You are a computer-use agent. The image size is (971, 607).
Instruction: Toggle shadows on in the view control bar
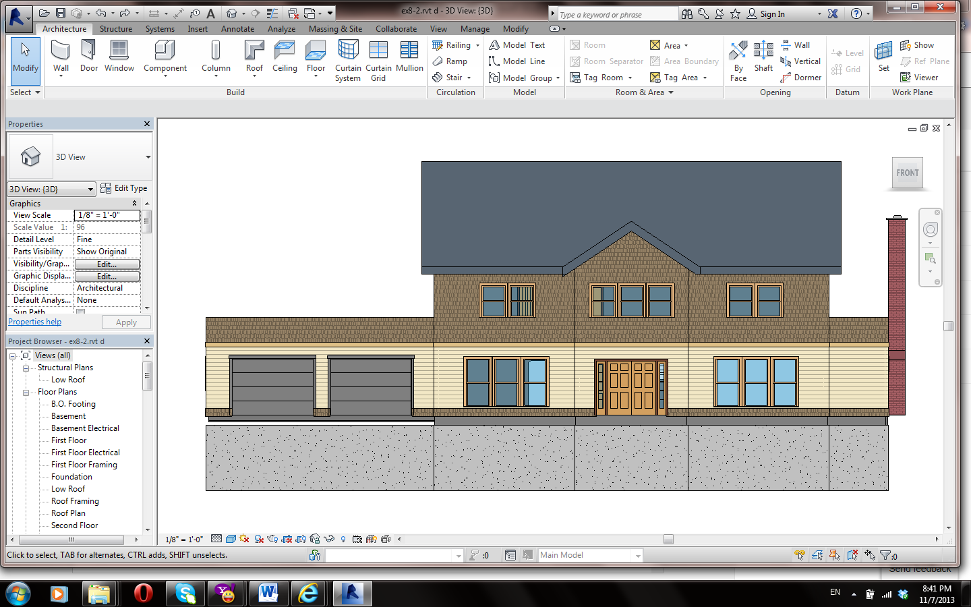[x=258, y=538]
